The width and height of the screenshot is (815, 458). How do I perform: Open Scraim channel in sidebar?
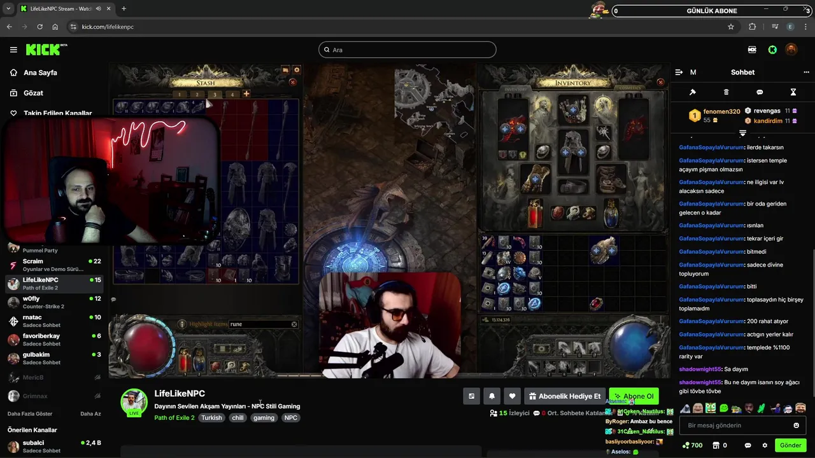pyautogui.click(x=54, y=265)
